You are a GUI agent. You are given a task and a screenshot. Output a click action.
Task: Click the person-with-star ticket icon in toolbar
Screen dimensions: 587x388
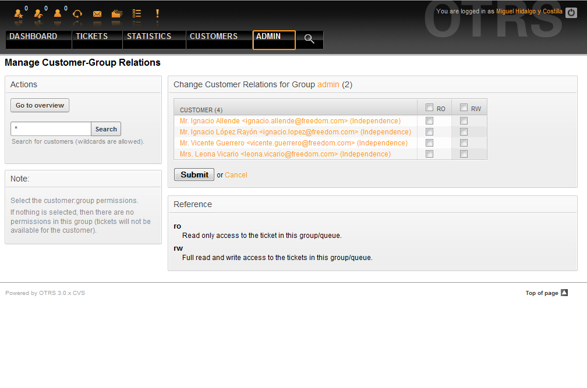tap(19, 13)
